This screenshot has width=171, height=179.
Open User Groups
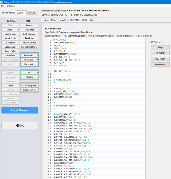click(10, 34)
